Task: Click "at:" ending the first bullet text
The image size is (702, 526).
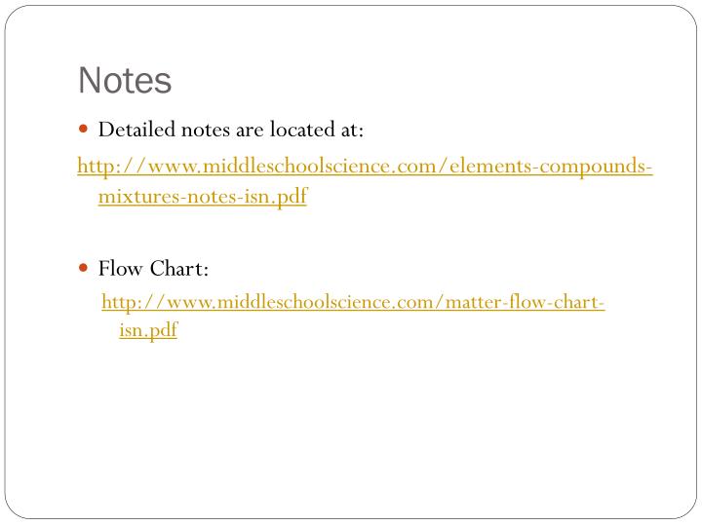Action: (352, 130)
